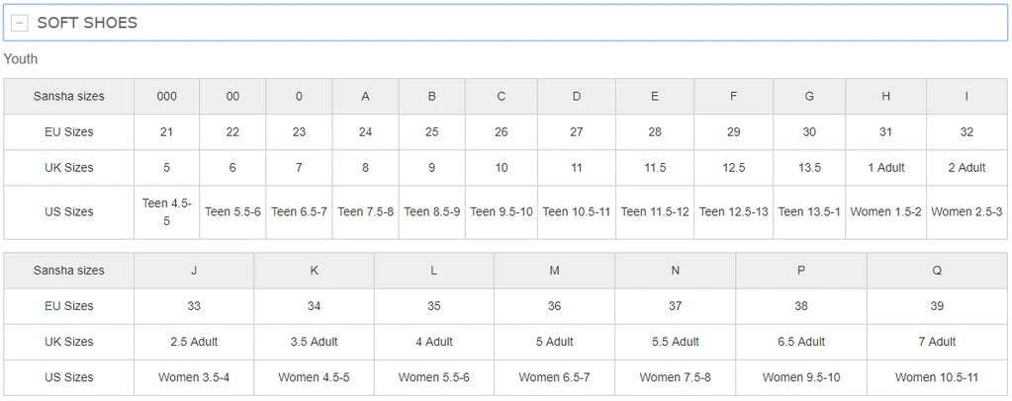Click the SOFT SHOES accordion header title
The image size is (1012, 401).
tap(87, 23)
